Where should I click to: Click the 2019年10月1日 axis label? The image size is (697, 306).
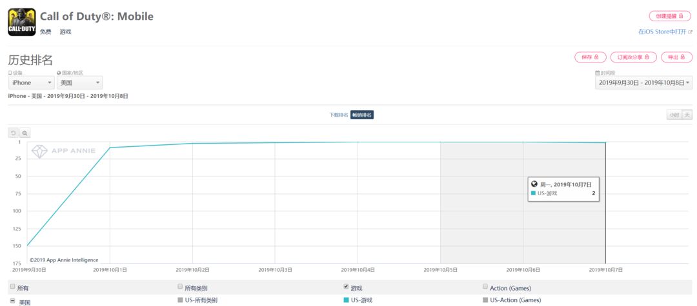click(x=110, y=269)
